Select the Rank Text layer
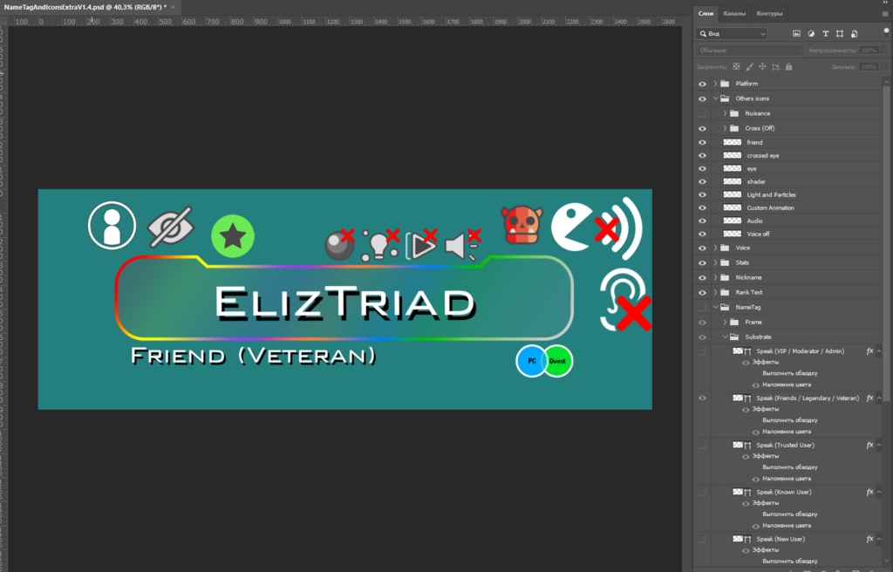Screen dimensions: 893x572 click(x=753, y=291)
